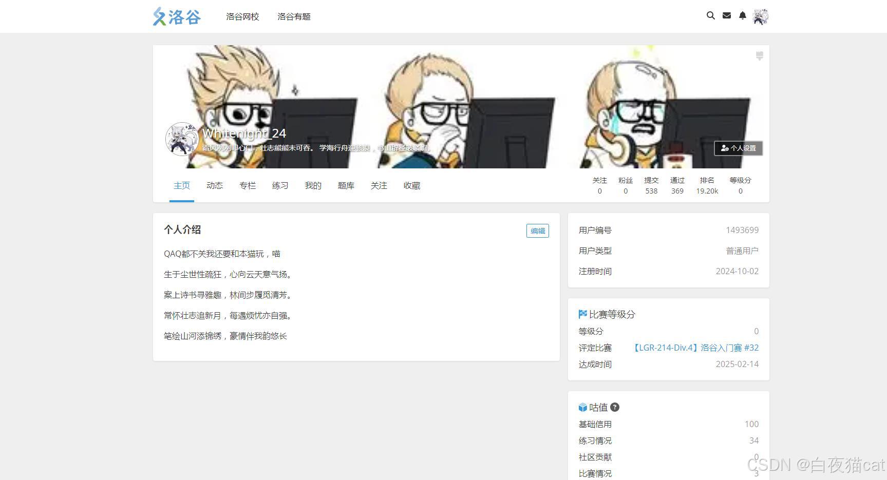Click the 练习情况 value 34
887x480 pixels.
click(754, 441)
